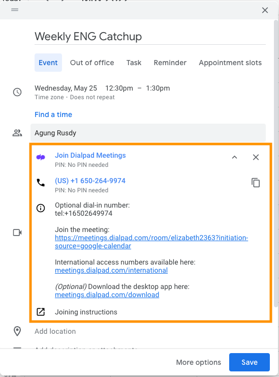
Task: Open the Joining instructions external-link icon
Action: pos(41,312)
